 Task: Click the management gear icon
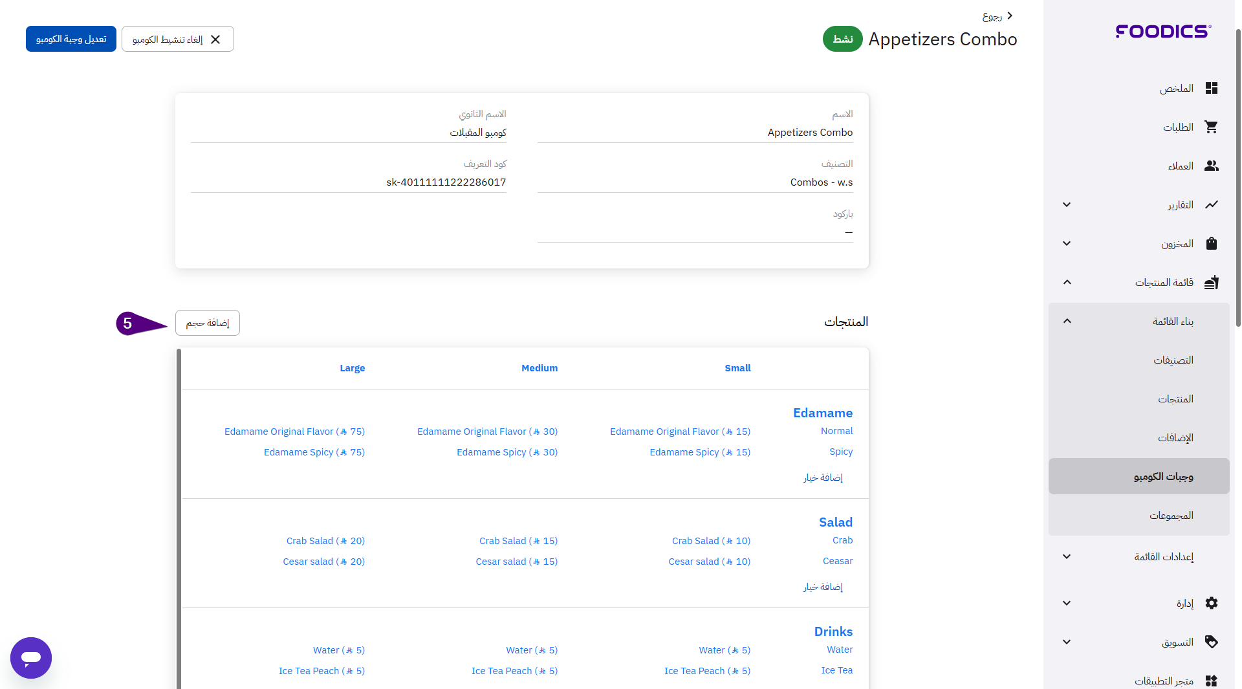click(x=1211, y=604)
